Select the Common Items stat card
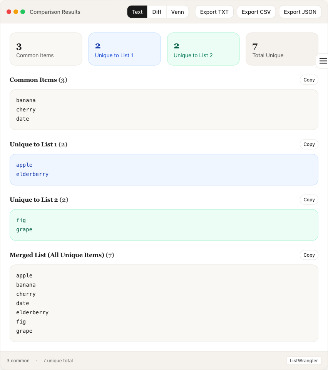The width and height of the screenshot is (328, 370). pyautogui.click(x=46, y=49)
